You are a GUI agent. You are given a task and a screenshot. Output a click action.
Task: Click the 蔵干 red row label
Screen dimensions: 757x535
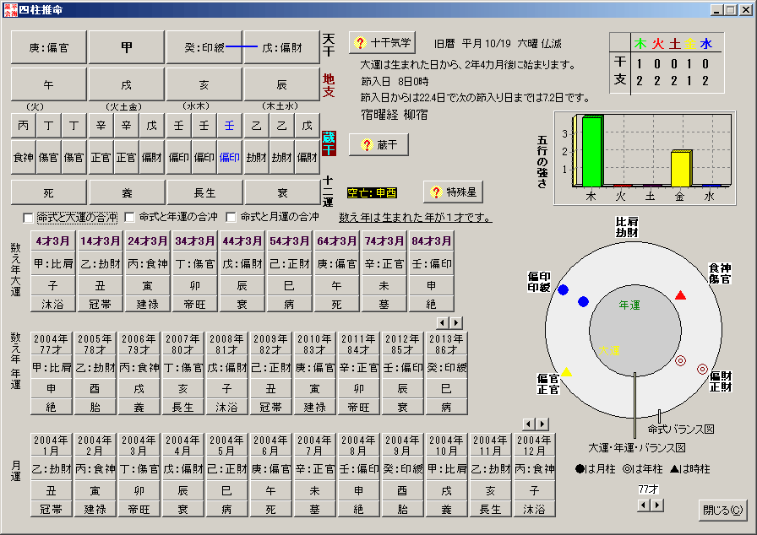tap(329, 143)
